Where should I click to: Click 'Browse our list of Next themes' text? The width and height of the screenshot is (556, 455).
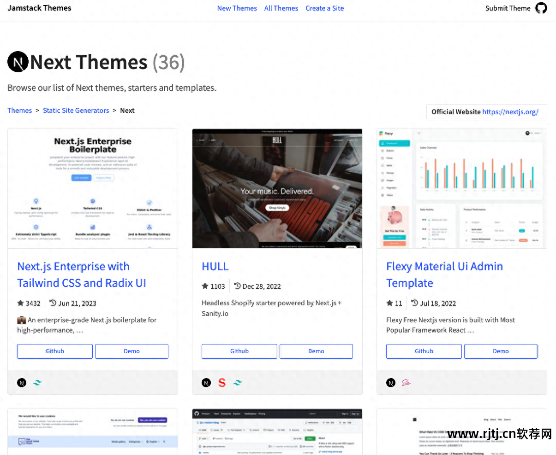(112, 87)
